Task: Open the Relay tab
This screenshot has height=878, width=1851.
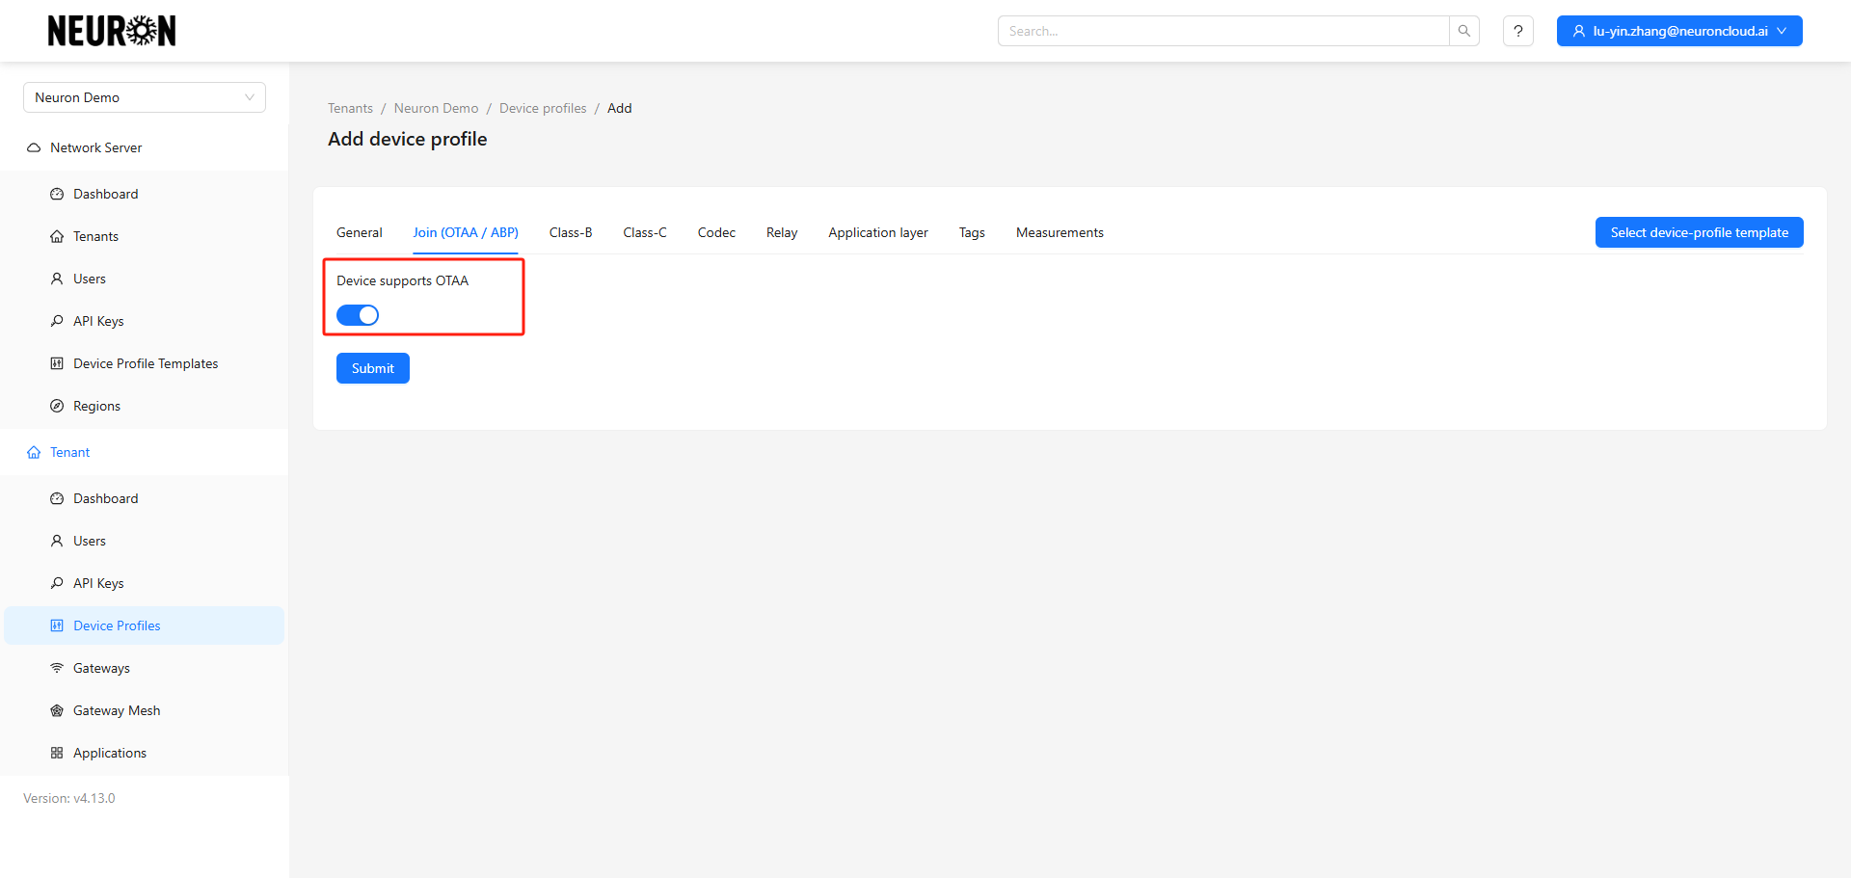Action: pos(782,232)
